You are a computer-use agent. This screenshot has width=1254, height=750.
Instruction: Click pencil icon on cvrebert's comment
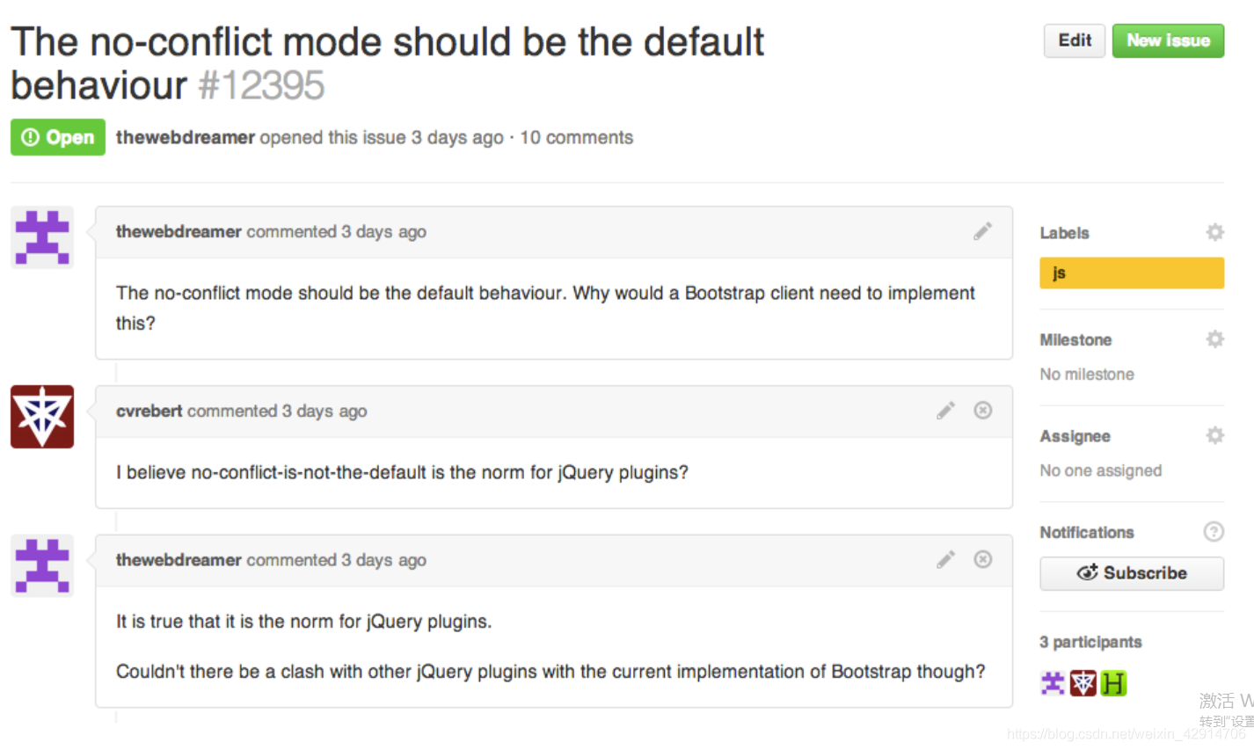tap(945, 411)
